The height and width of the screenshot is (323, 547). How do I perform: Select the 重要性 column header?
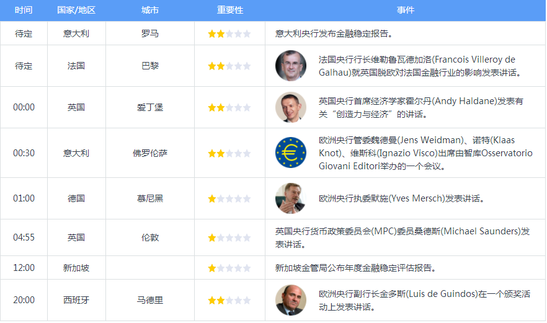(230, 10)
